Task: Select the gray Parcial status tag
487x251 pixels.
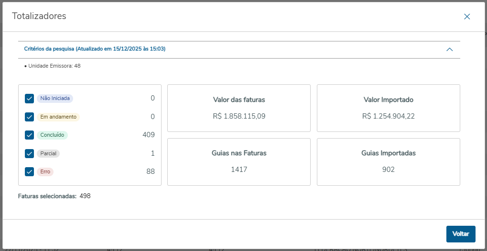Action: tap(48, 153)
